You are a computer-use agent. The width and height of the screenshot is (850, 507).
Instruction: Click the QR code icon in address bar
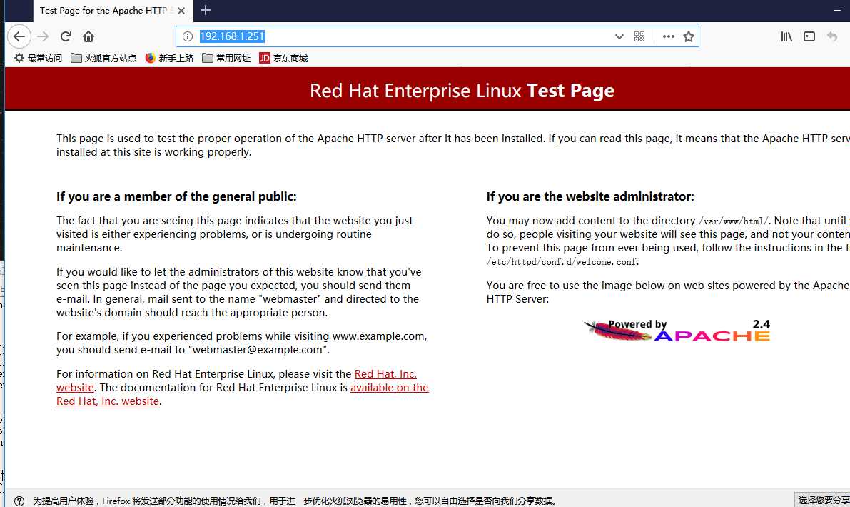[639, 36]
